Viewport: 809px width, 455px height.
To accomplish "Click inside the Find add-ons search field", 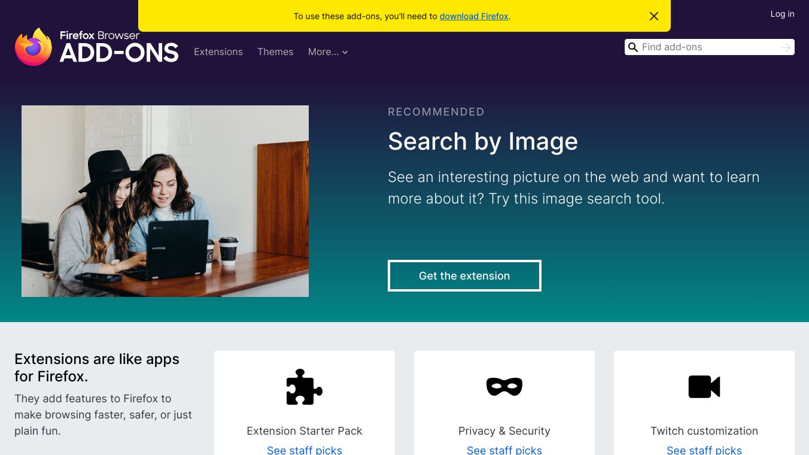I will pyautogui.click(x=710, y=47).
